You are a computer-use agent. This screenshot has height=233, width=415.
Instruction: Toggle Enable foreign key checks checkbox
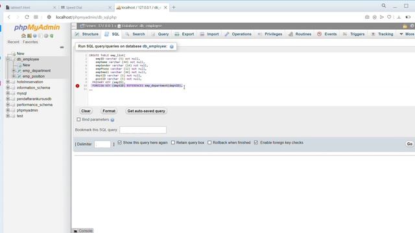click(x=256, y=142)
